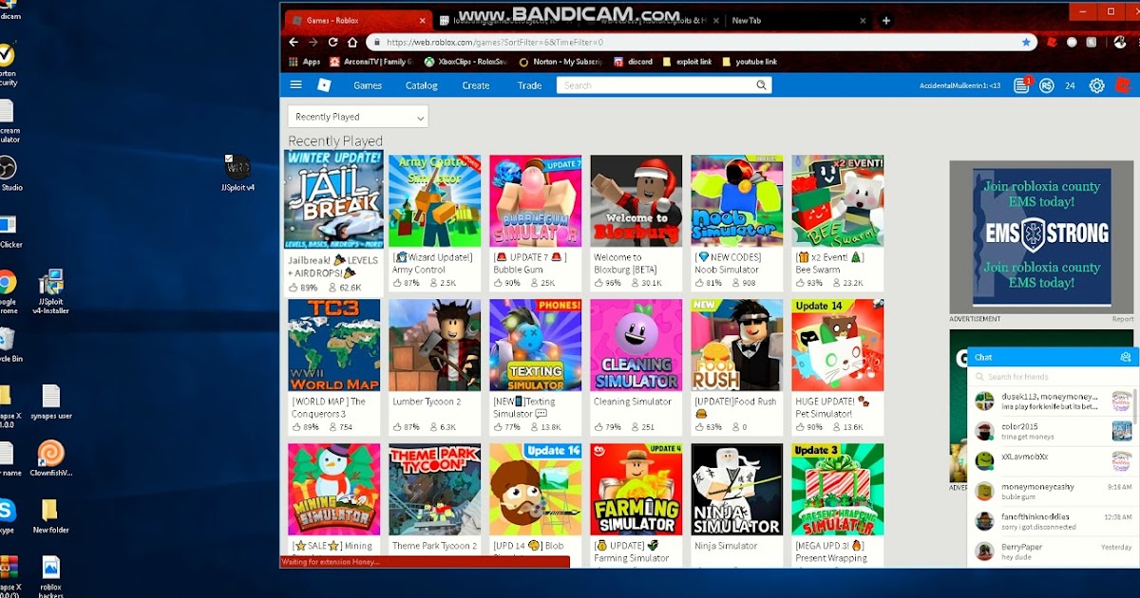Screen dimensions: 1140x598
Task: Click the Report link under advertisement
Action: (1123, 319)
